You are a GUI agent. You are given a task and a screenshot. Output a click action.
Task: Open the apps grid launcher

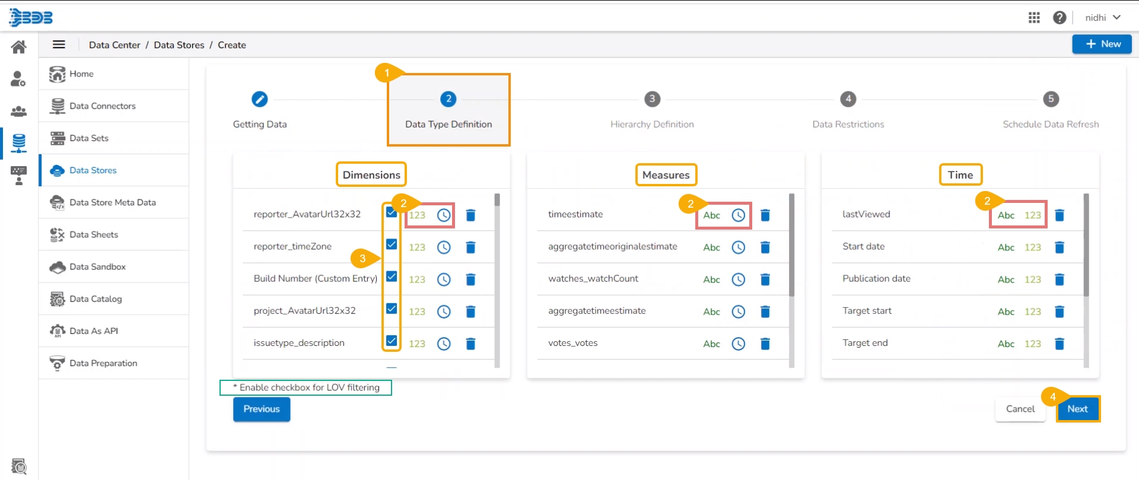coord(1034,18)
